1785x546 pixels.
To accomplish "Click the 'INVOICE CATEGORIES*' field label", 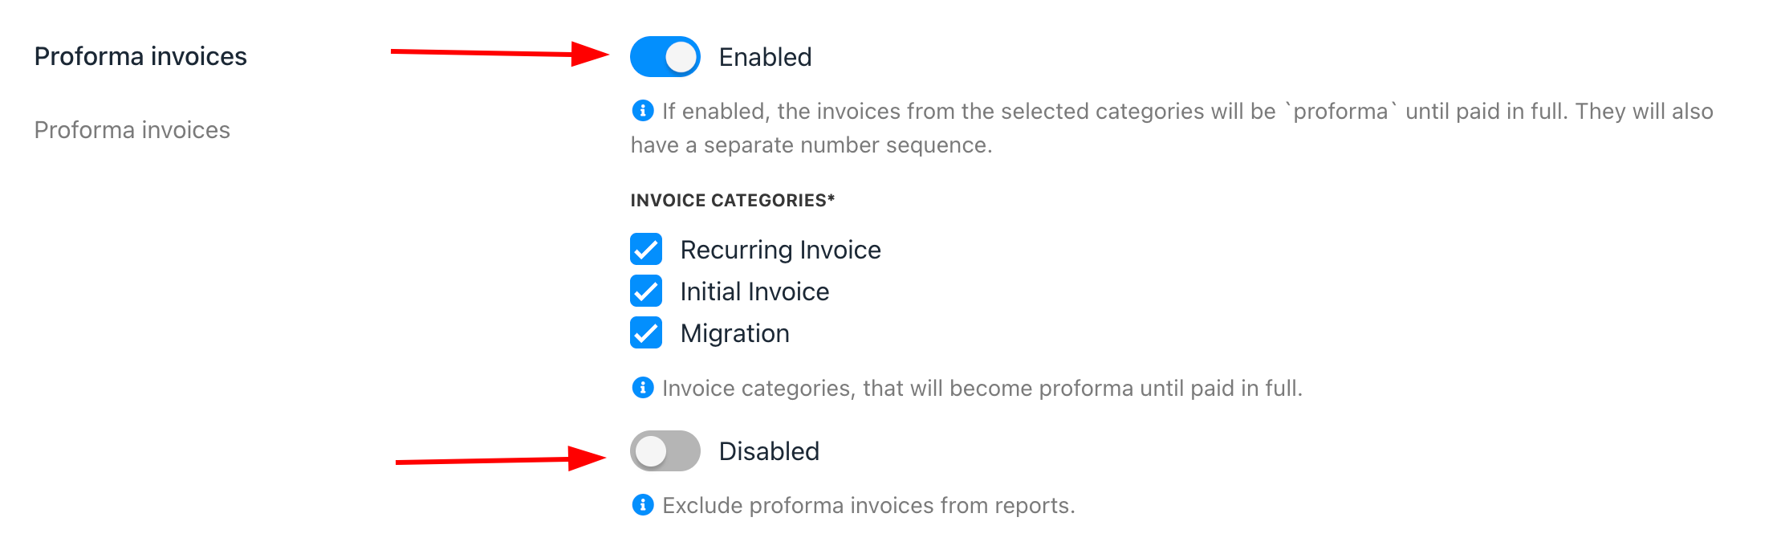I will (733, 201).
